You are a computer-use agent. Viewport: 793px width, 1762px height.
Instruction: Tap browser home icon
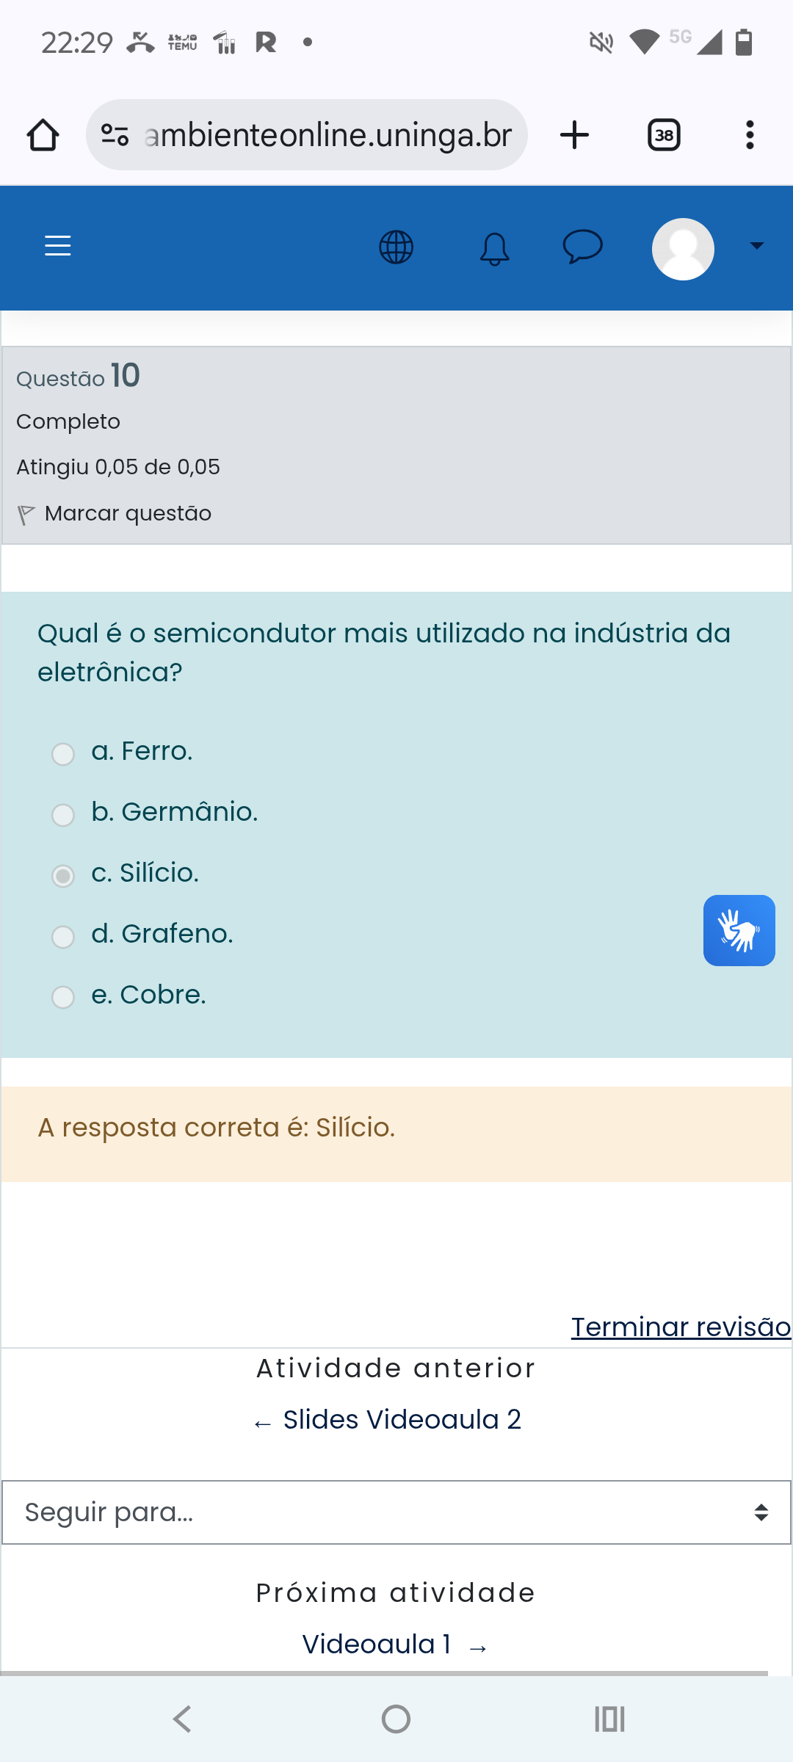(x=43, y=135)
